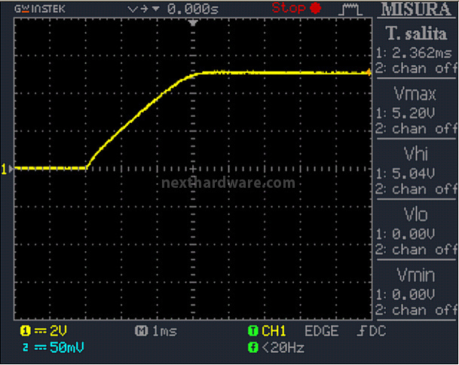
Task: Click the trigger position marker at top
Action: (193, 23)
